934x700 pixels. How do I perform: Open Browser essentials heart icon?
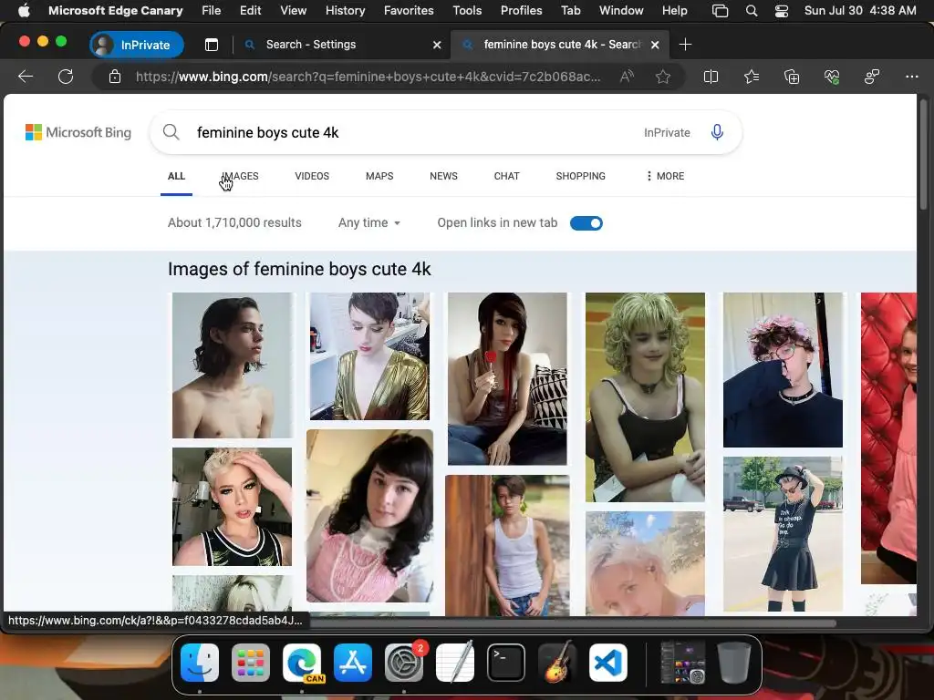tap(832, 77)
